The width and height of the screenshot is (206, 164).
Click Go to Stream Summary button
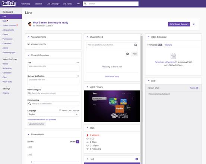(x=179, y=24)
